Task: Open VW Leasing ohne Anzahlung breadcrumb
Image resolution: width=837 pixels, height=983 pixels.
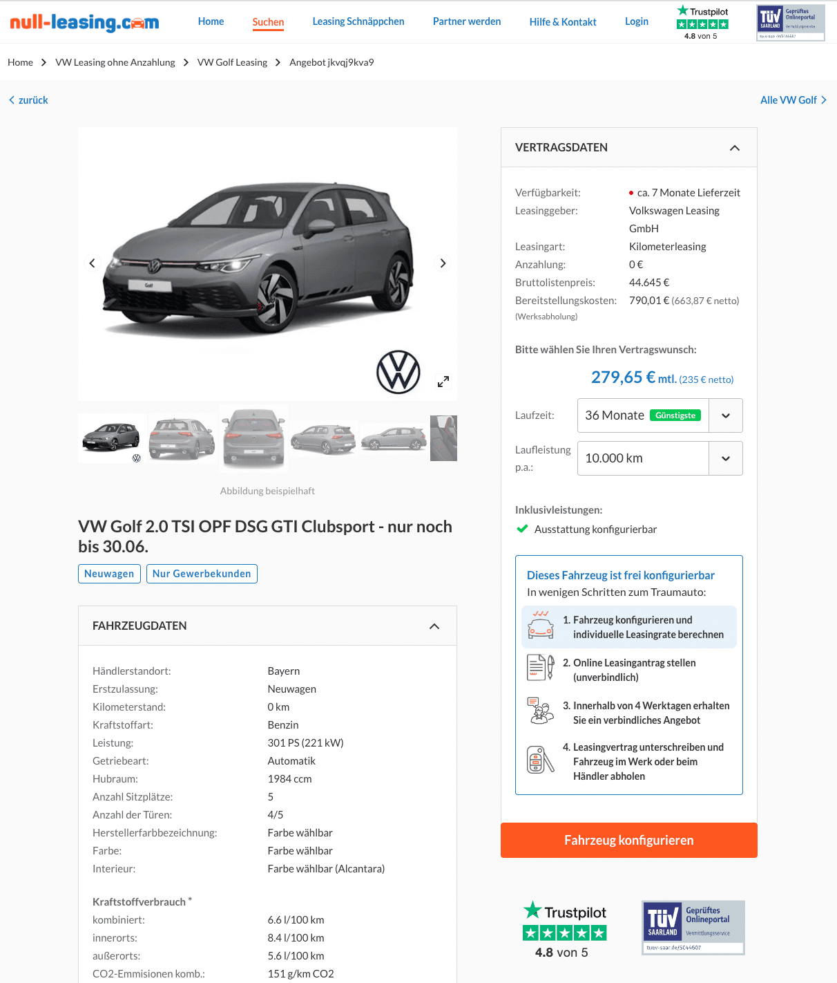Action: [x=115, y=62]
